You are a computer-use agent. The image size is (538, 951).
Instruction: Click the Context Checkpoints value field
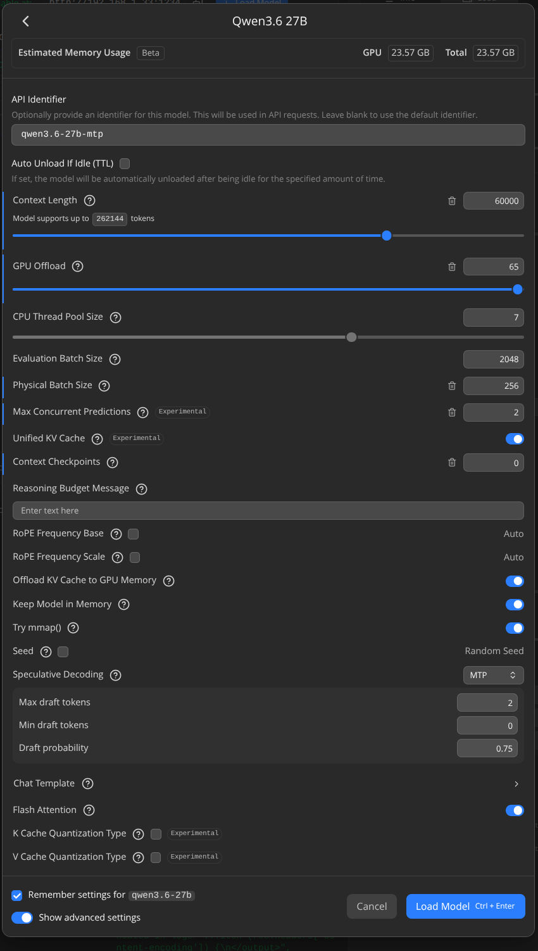tap(493, 462)
